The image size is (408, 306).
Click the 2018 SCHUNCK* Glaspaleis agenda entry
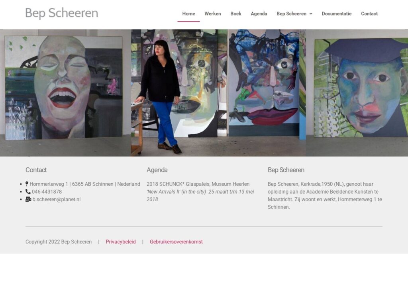coord(198,184)
